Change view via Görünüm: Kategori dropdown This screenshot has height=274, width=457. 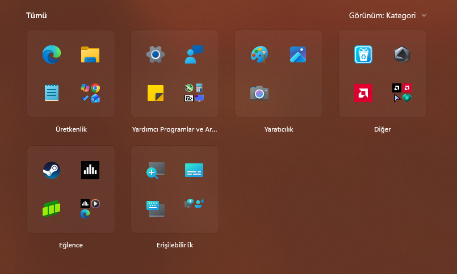pyautogui.click(x=388, y=15)
